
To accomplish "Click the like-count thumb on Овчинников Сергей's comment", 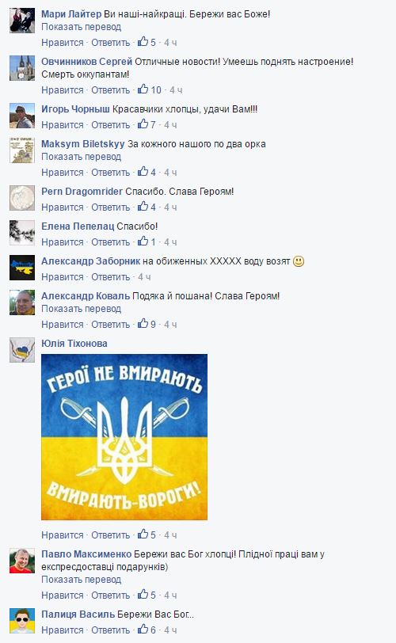I will (143, 89).
